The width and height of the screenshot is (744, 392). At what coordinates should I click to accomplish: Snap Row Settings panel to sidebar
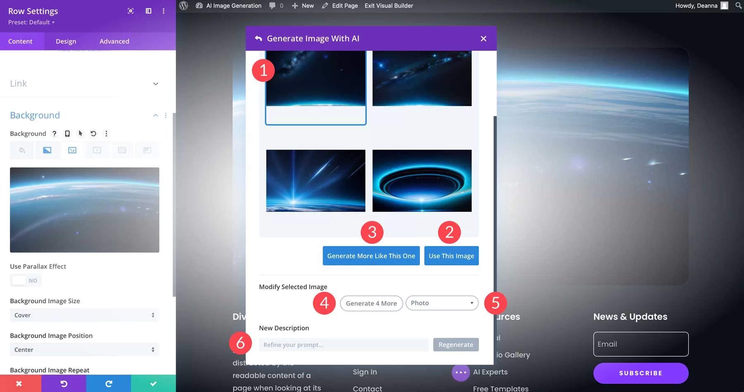pos(148,11)
